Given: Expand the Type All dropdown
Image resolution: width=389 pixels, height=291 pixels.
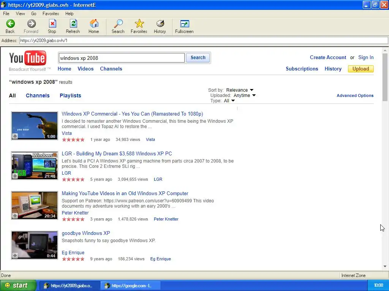Looking at the screenshot, I should coord(229,101).
